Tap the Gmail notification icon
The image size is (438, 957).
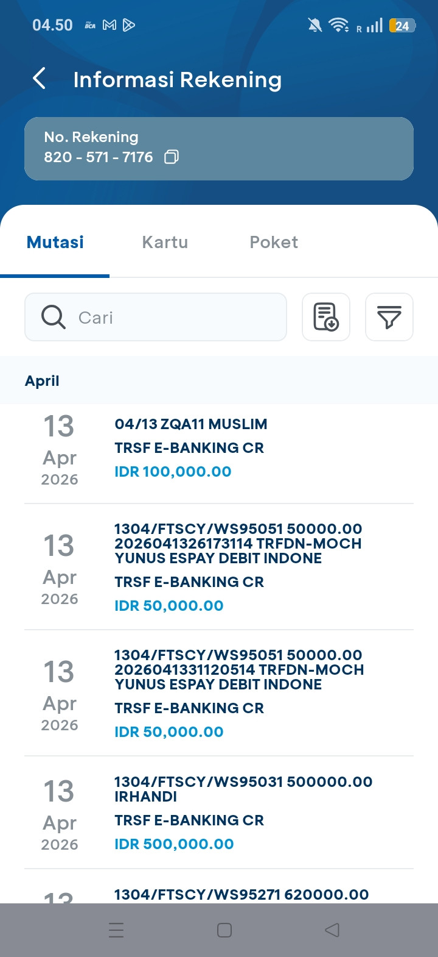(109, 25)
